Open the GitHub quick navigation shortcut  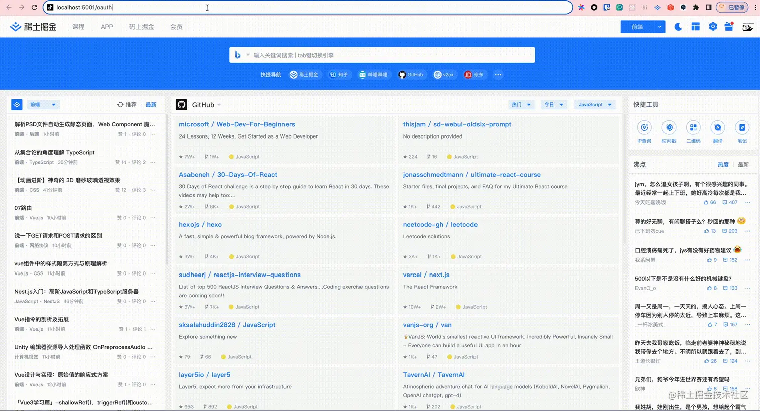(411, 75)
